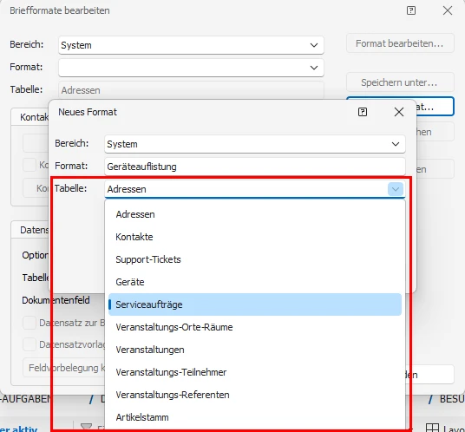Select Support-Tickets table entry
This screenshot has height=432, width=465.
point(255,259)
